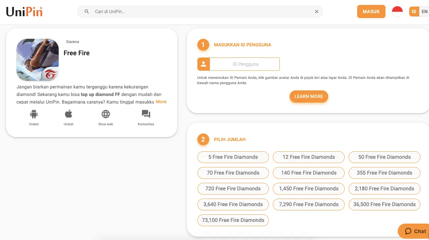Select 140 Free Fire Diamonds option
The width and height of the screenshot is (429, 240).
(309, 173)
